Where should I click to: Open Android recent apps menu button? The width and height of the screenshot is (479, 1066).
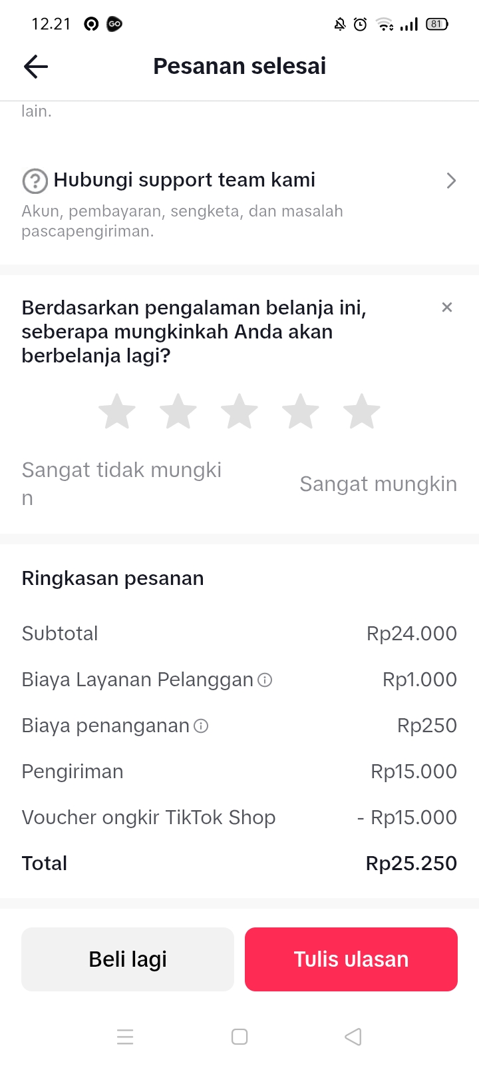pos(125,1037)
